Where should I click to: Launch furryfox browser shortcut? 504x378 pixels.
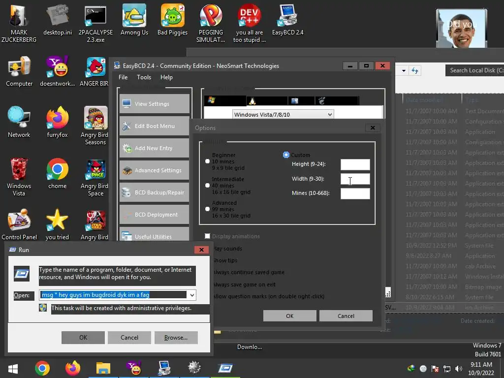pyautogui.click(x=57, y=122)
